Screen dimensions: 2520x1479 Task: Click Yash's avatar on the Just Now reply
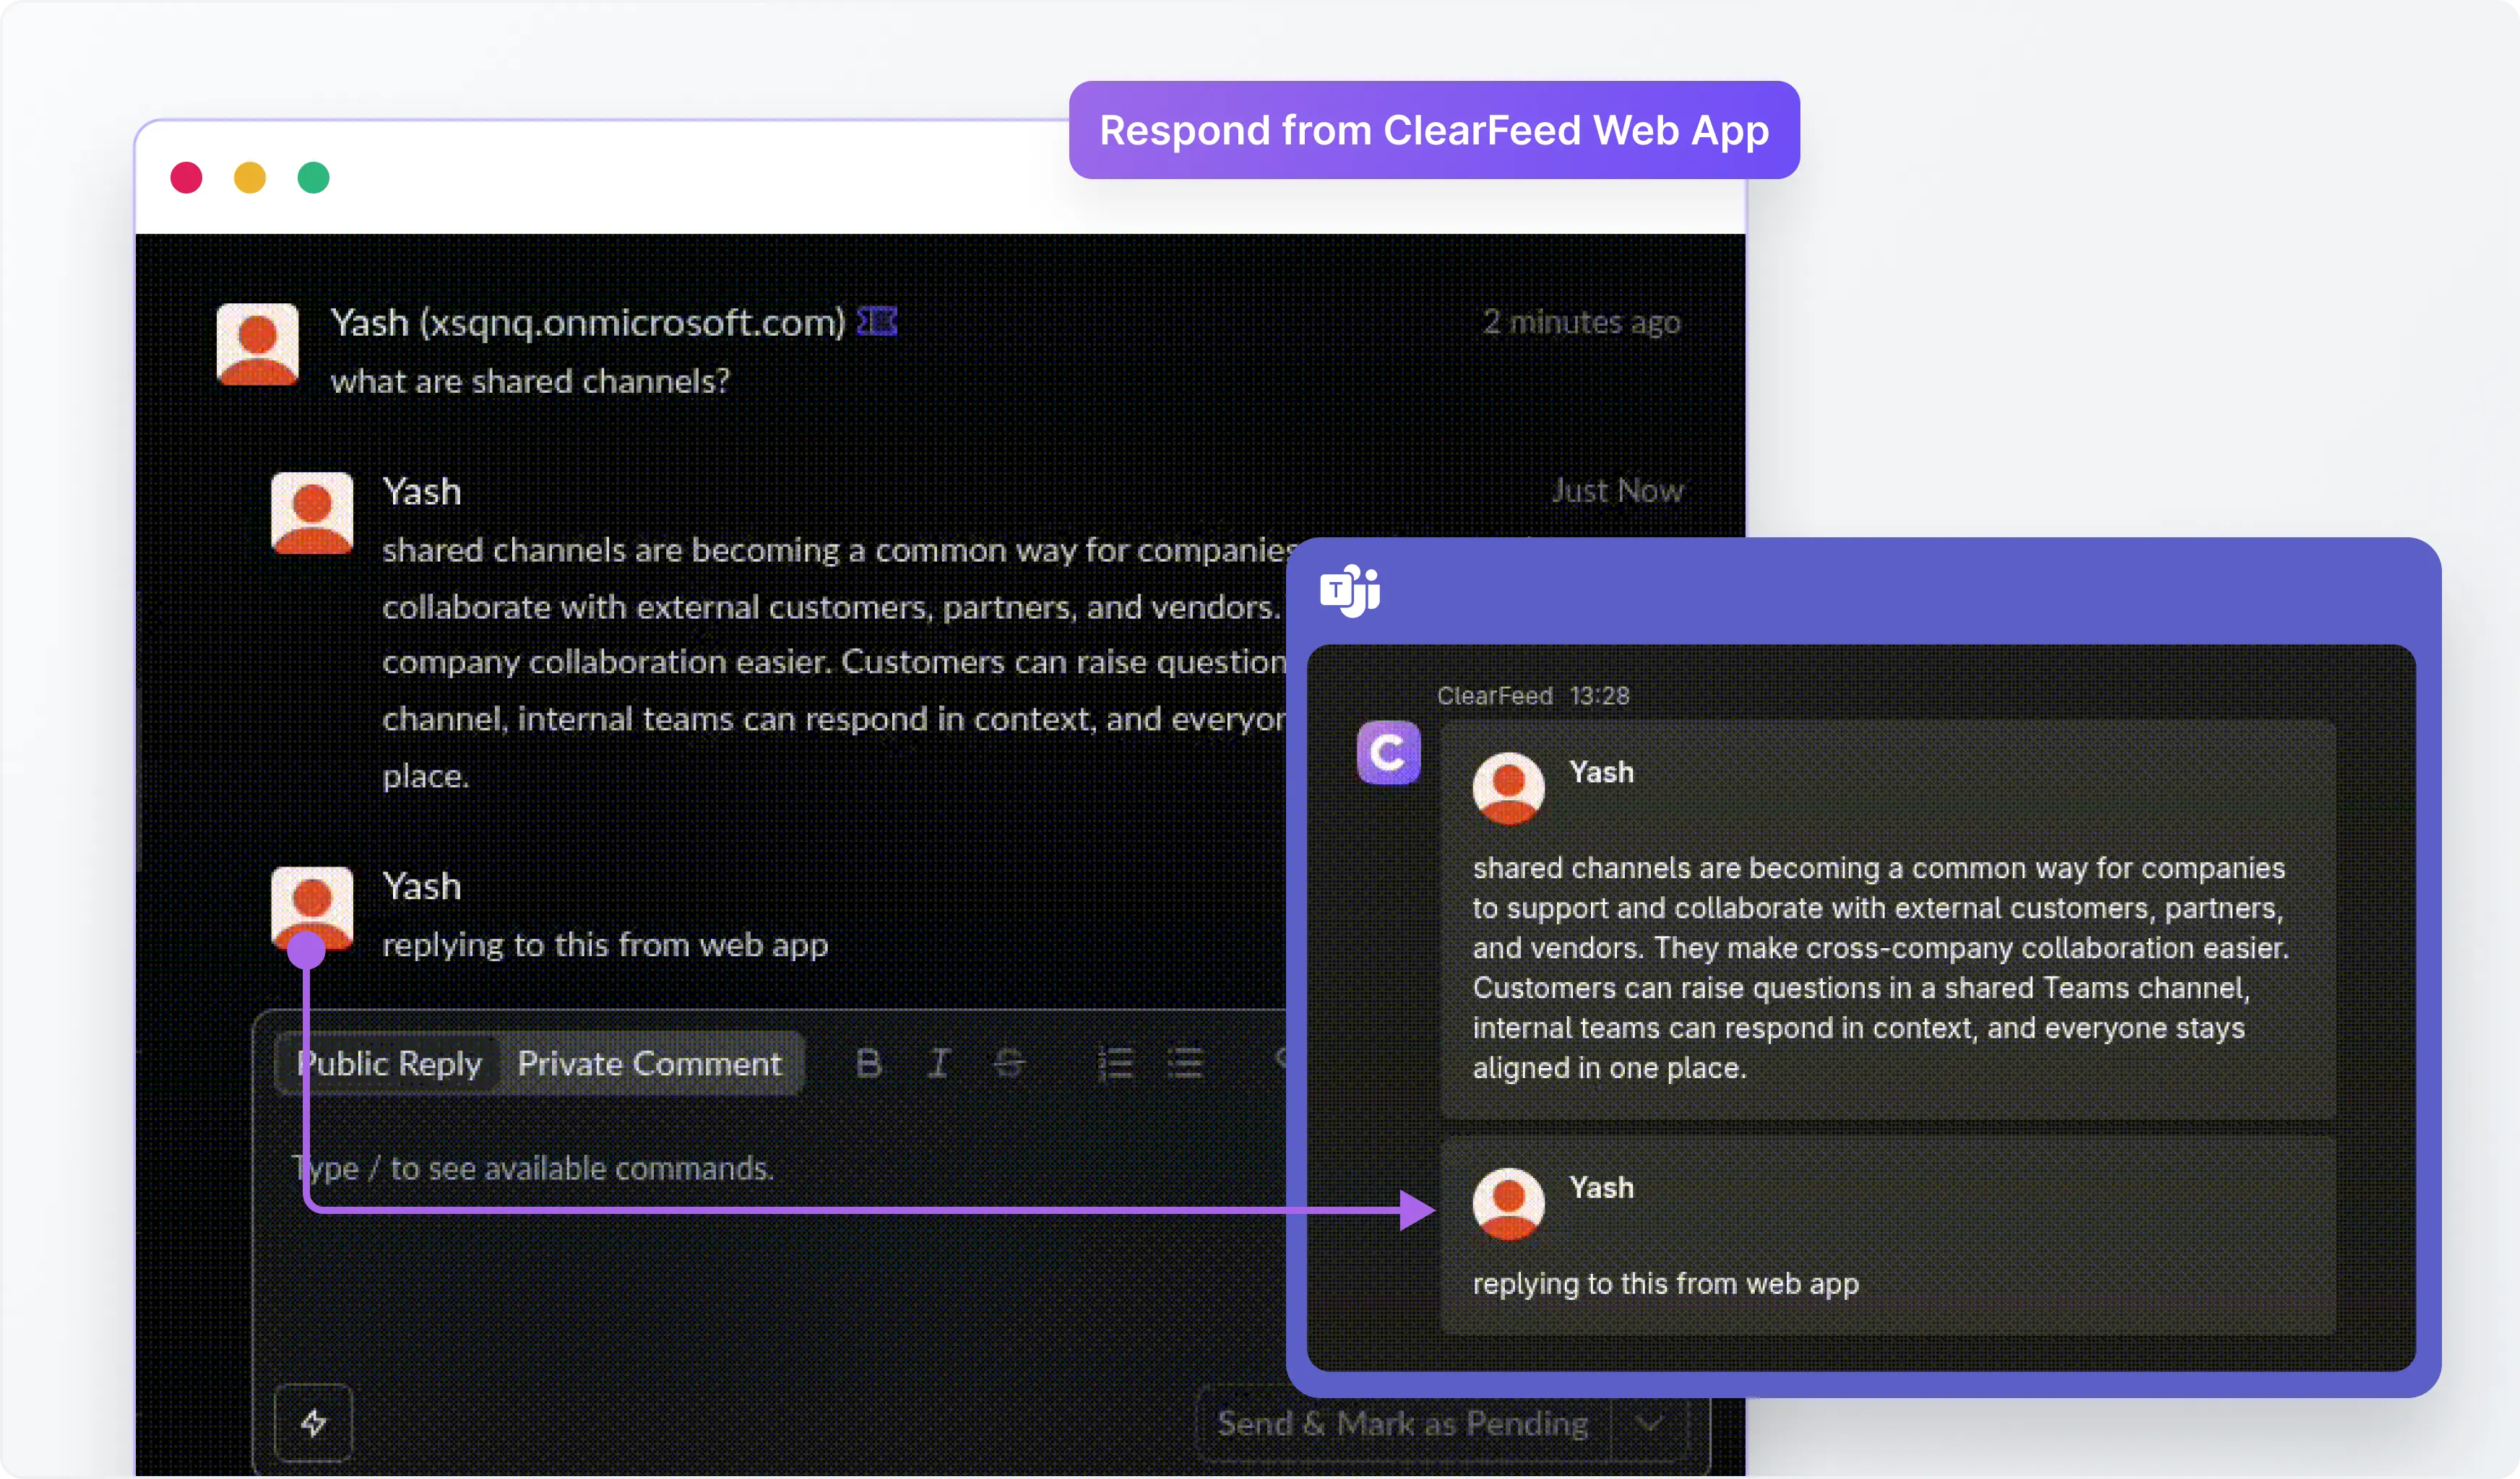coord(312,513)
